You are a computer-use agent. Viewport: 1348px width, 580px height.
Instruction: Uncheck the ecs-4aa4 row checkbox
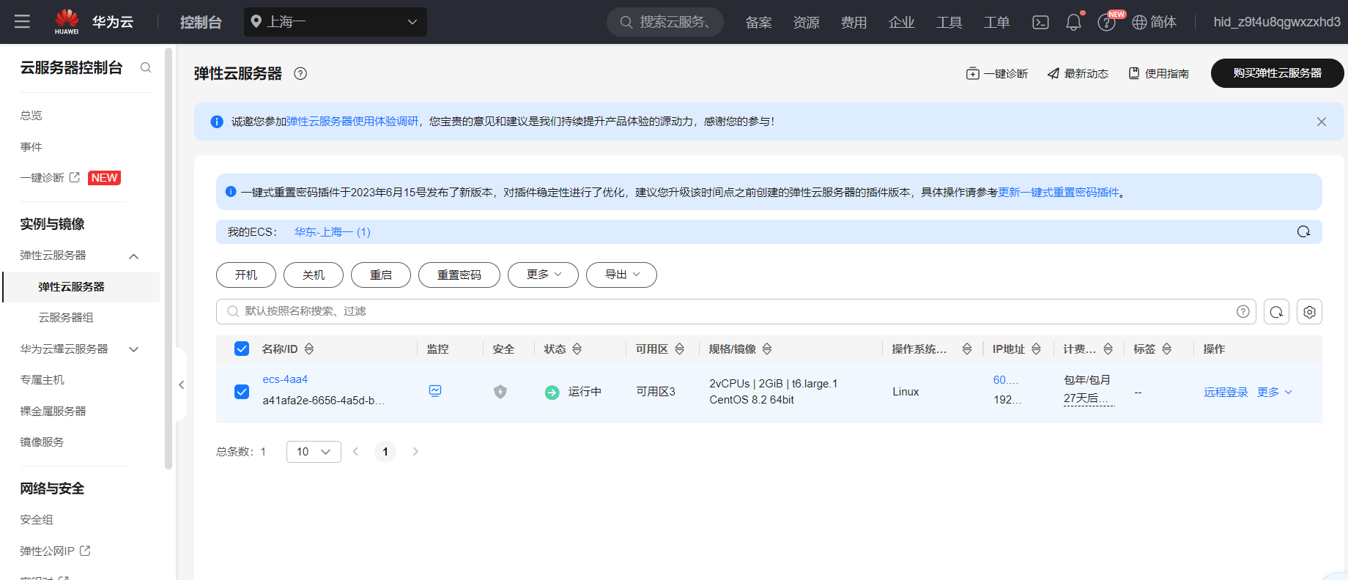click(242, 392)
